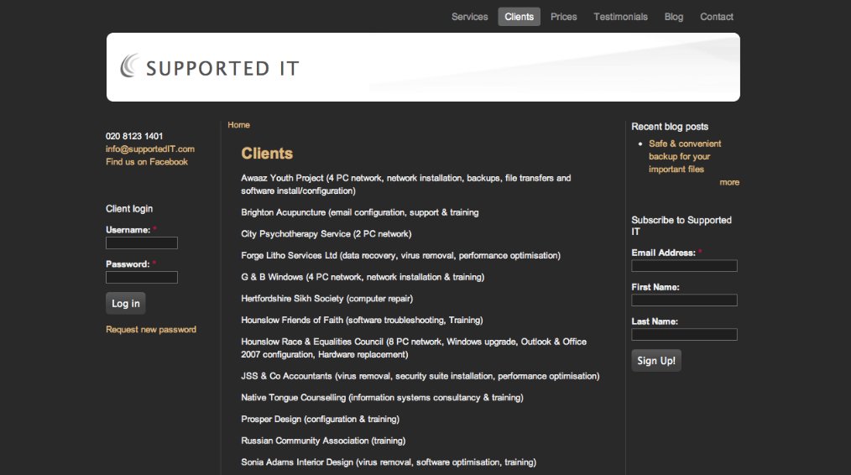The width and height of the screenshot is (851, 475).
Task: Click the more blog posts link
Action: pos(728,182)
